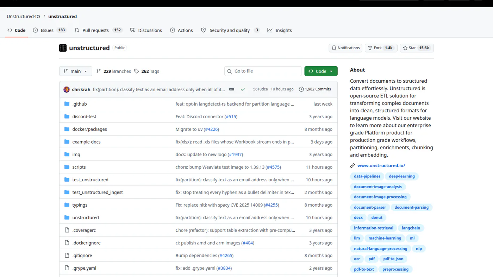Open the scripts folder
Screen dimensions: 493x277
[x=79, y=167]
